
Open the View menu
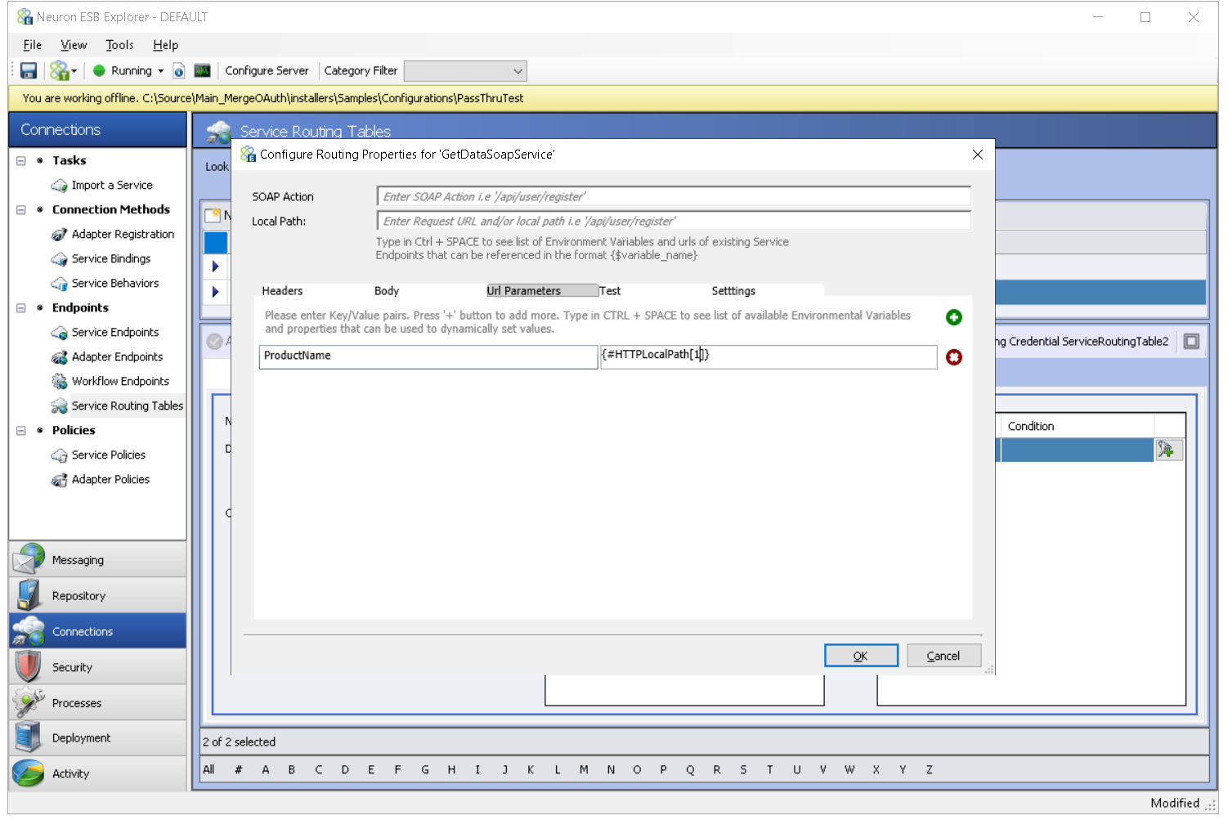tap(74, 45)
